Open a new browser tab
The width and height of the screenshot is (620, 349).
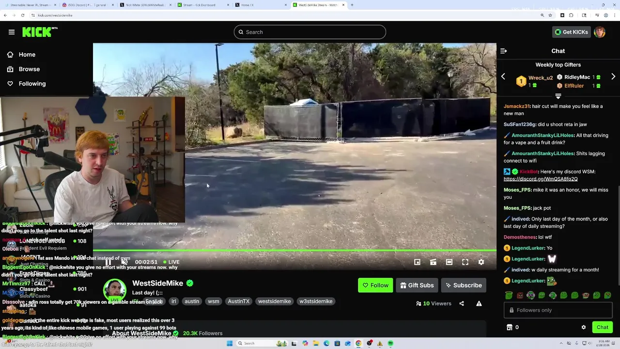(x=352, y=5)
